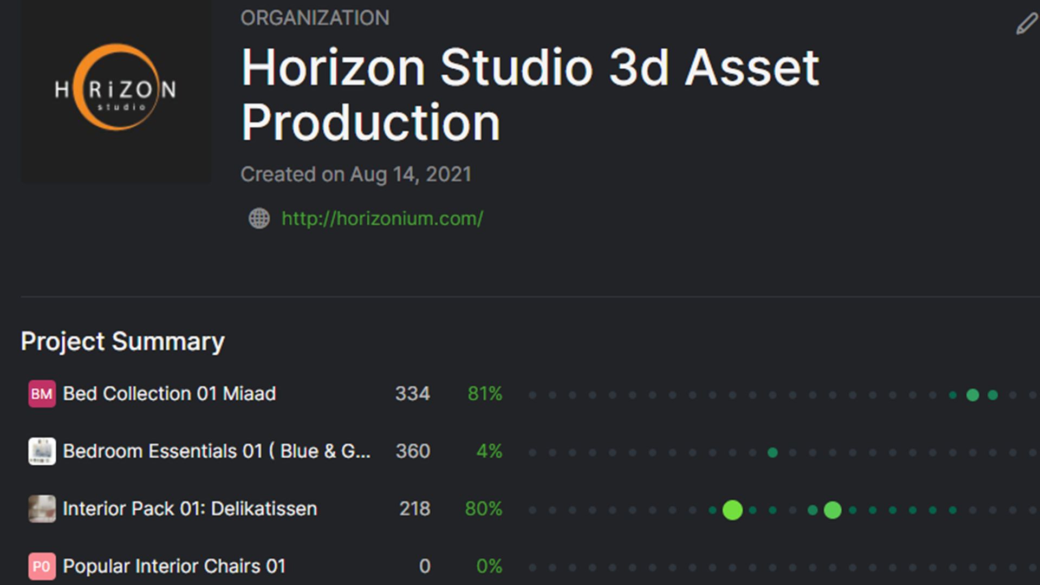Click the first large green dot in Delikatissen row
This screenshot has width=1040, height=585.
(x=732, y=510)
